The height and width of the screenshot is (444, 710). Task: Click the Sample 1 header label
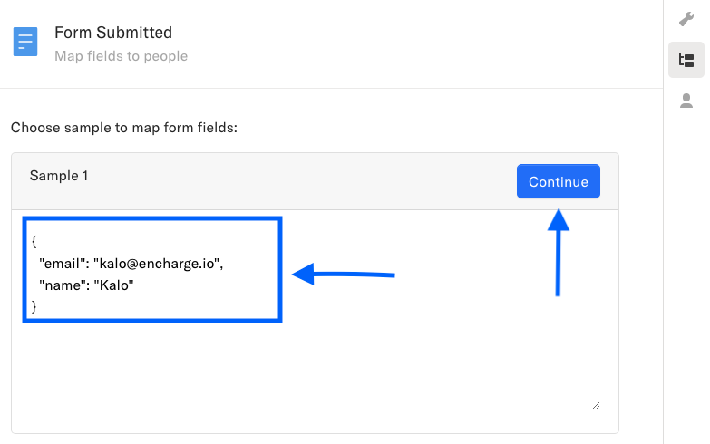[59, 176]
